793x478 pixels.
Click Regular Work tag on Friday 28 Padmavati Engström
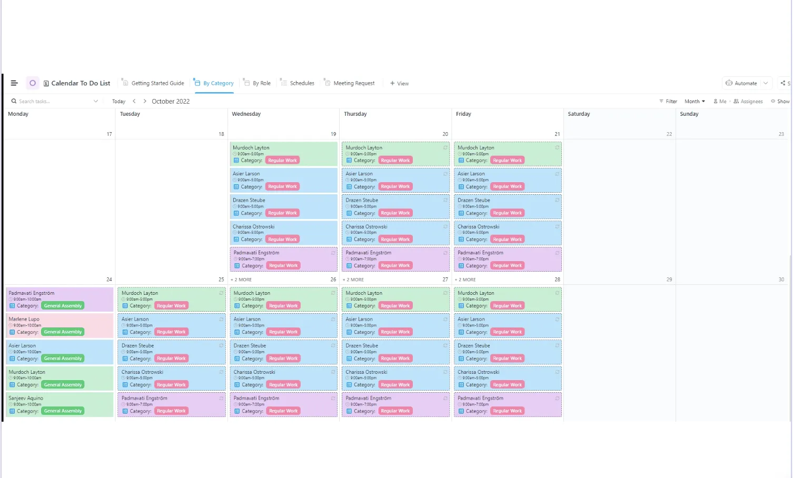pos(508,411)
